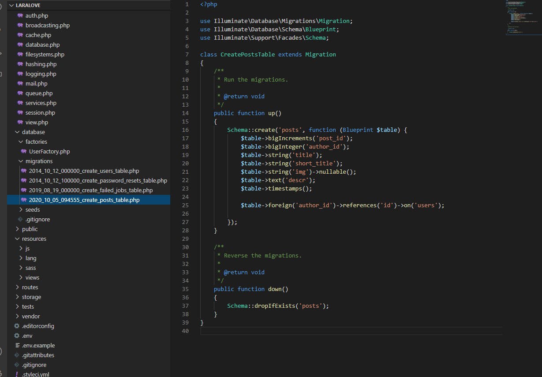Expand the storage folder

coord(17,297)
